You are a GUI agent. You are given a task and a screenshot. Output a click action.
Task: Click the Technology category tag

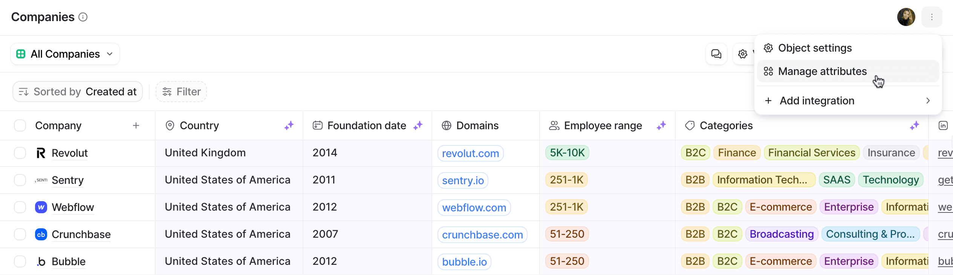pyautogui.click(x=891, y=180)
